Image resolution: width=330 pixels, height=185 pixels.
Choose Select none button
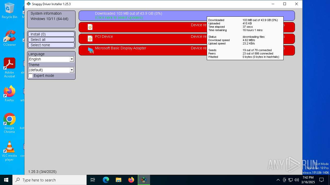[x=51, y=45]
